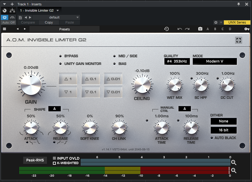Decrease gain by 1 dB
The width and height of the screenshot is (252, 182).
coord(68,92)
